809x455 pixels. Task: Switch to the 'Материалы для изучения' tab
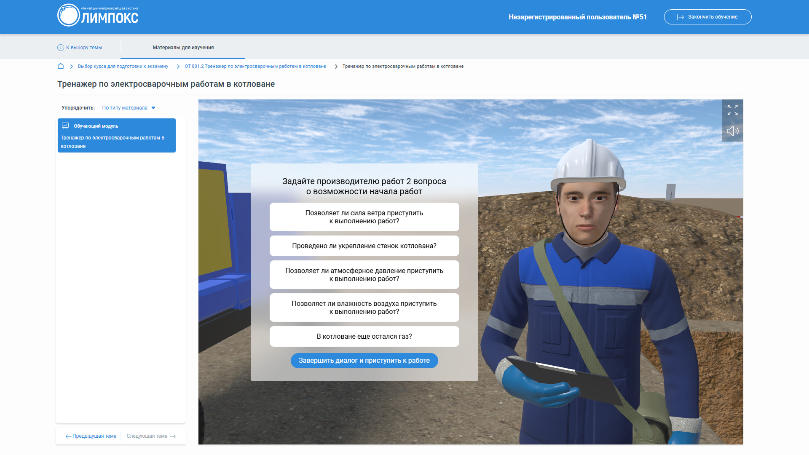pyautogui.click(x=183, y=48)
